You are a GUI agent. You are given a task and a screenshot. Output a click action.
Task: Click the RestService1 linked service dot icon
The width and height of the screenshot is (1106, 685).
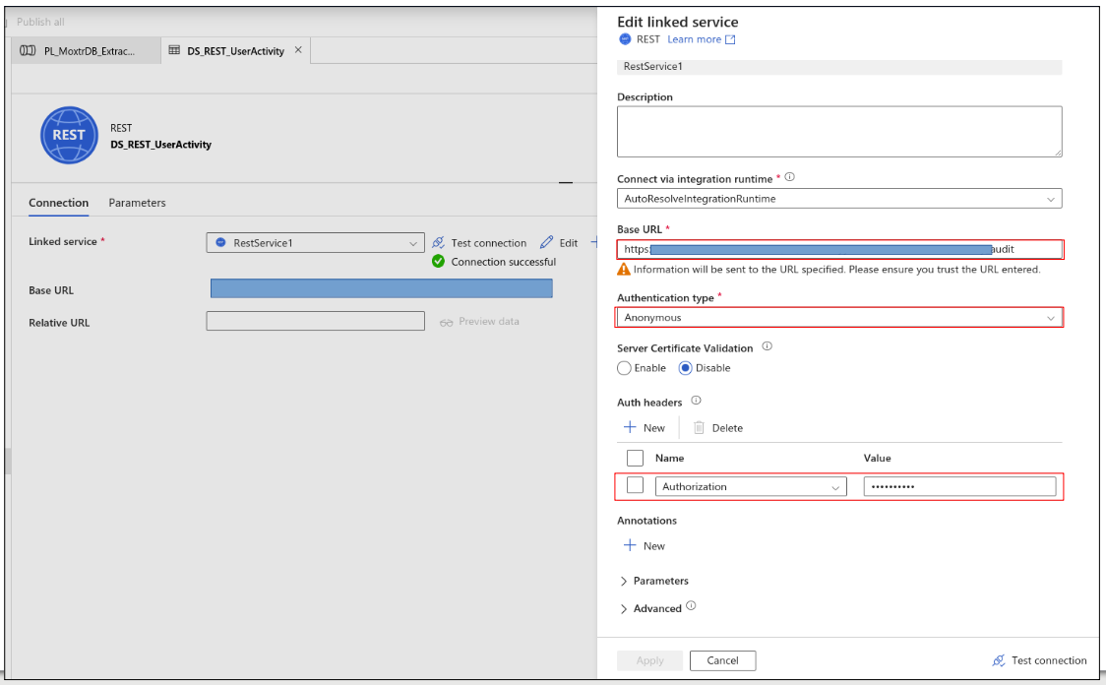tap(220, 243)
